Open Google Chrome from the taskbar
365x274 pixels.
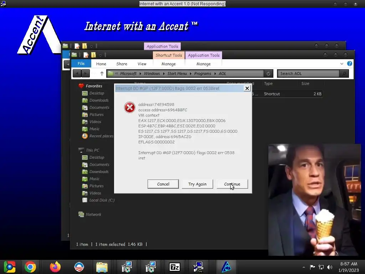tap(30, 267)
